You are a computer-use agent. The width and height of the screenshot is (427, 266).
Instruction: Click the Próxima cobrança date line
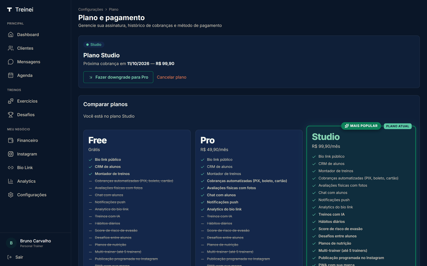click(129, 64)
